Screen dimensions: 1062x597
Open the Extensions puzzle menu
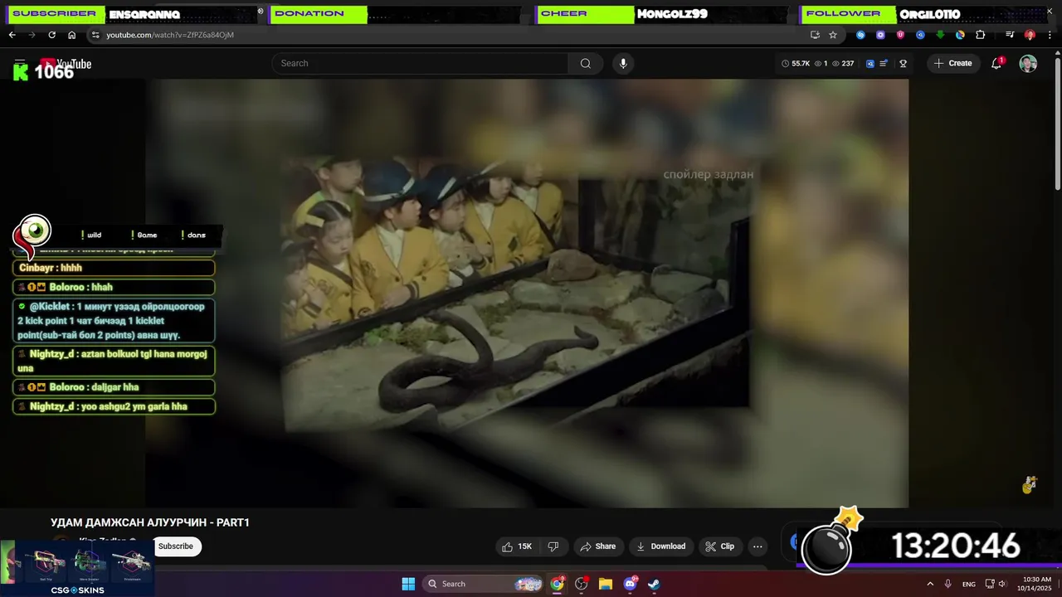980,35
